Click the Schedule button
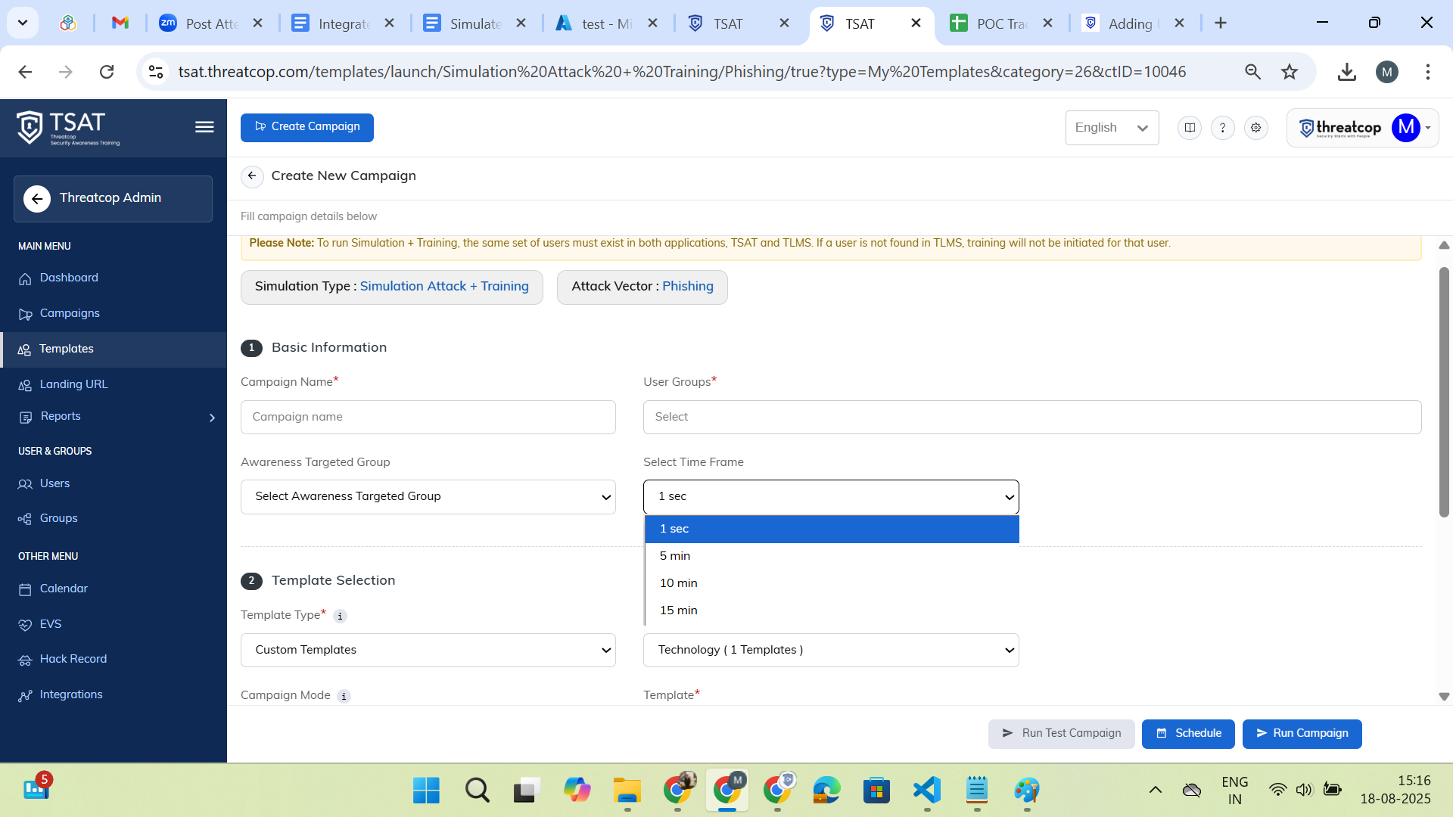This screenshot has height=817, width=1453. click(1188, 734)
